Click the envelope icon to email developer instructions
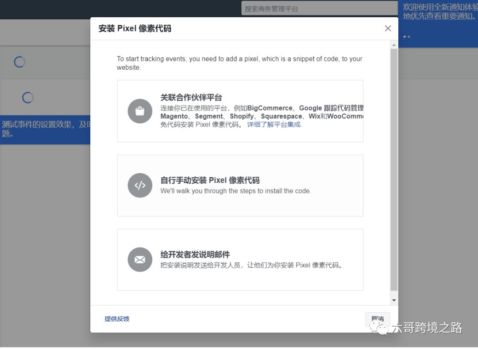Viewport: 478px width, 349px height. [x=140, y=260]
